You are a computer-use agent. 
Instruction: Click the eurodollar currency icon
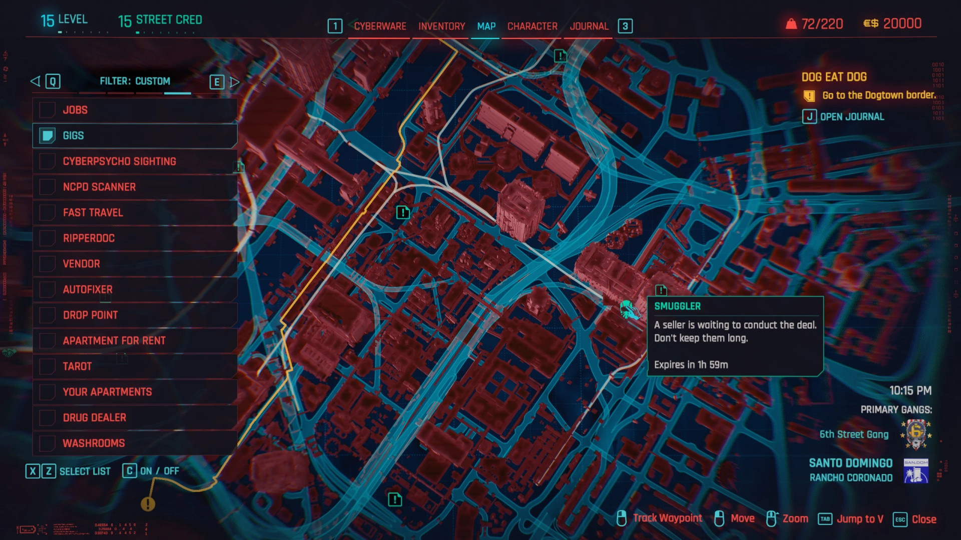(871, 23)
